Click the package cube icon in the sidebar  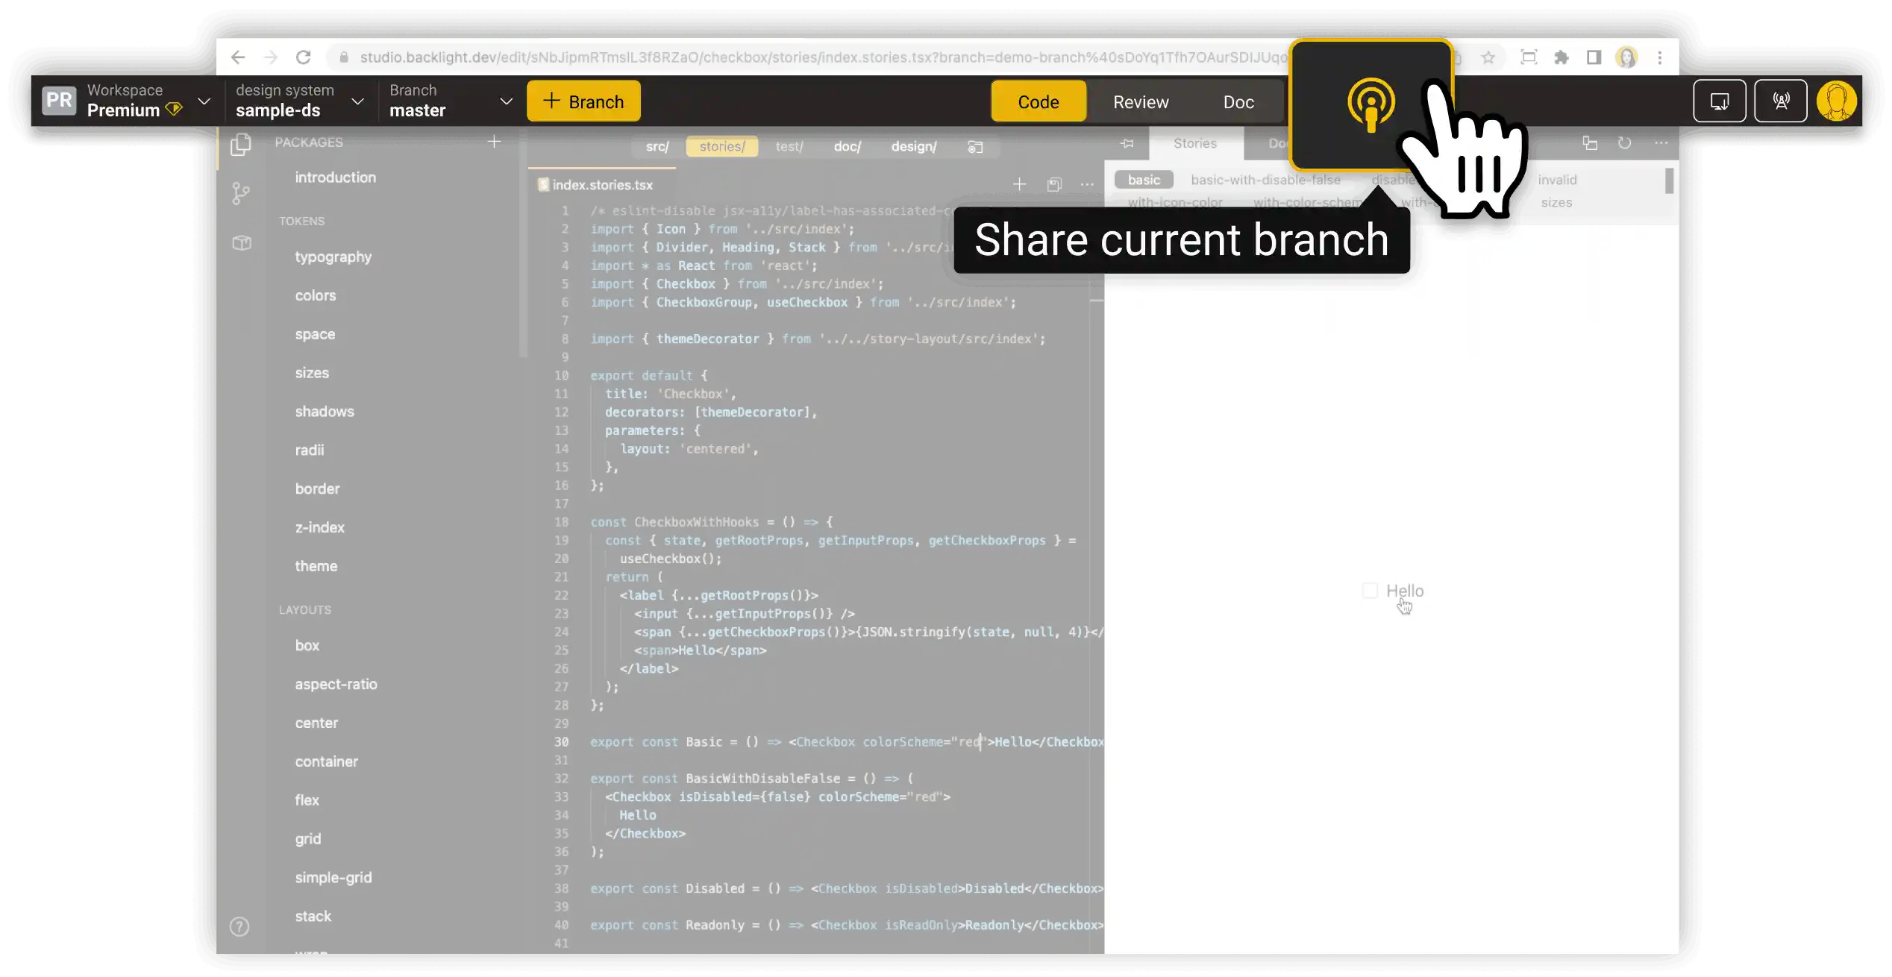pyautogui.click(x=241, y=242)
